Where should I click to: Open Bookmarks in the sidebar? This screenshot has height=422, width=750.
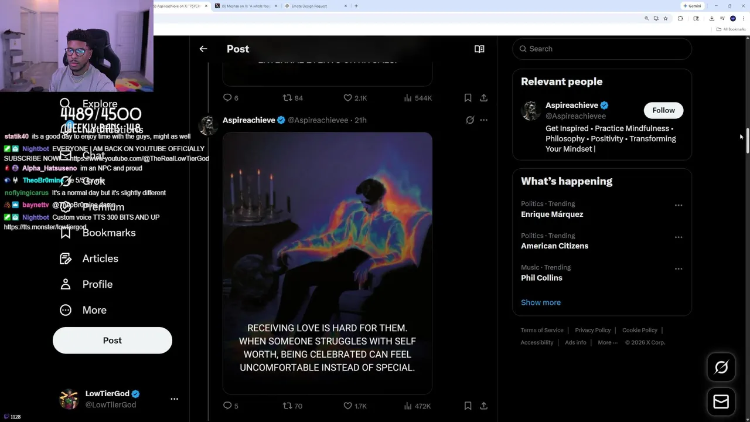[x=108, y=233]
